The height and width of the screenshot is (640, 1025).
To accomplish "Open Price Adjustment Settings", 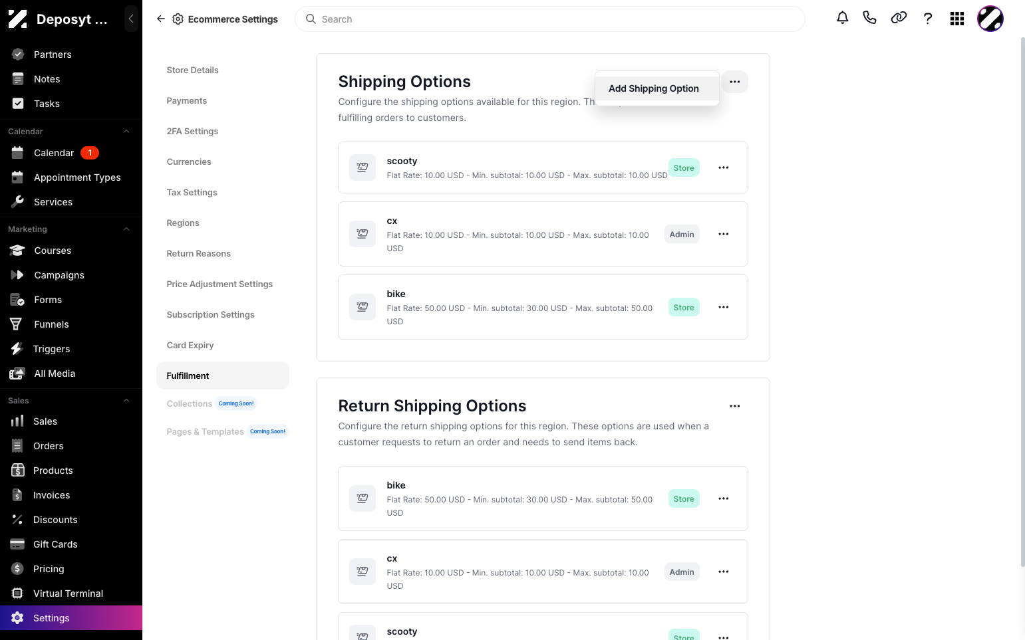I will point(220,284).
